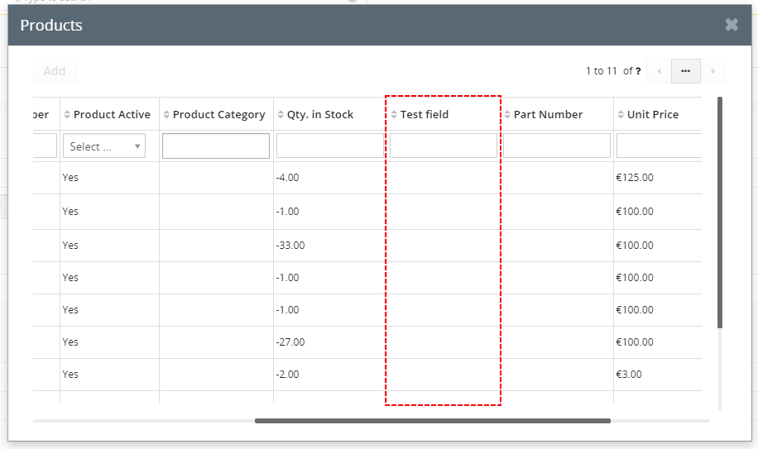This screenshot has width=758, height=449.
Task: Open the Product Active Select dropdown
Action: (x=104, y=146)
